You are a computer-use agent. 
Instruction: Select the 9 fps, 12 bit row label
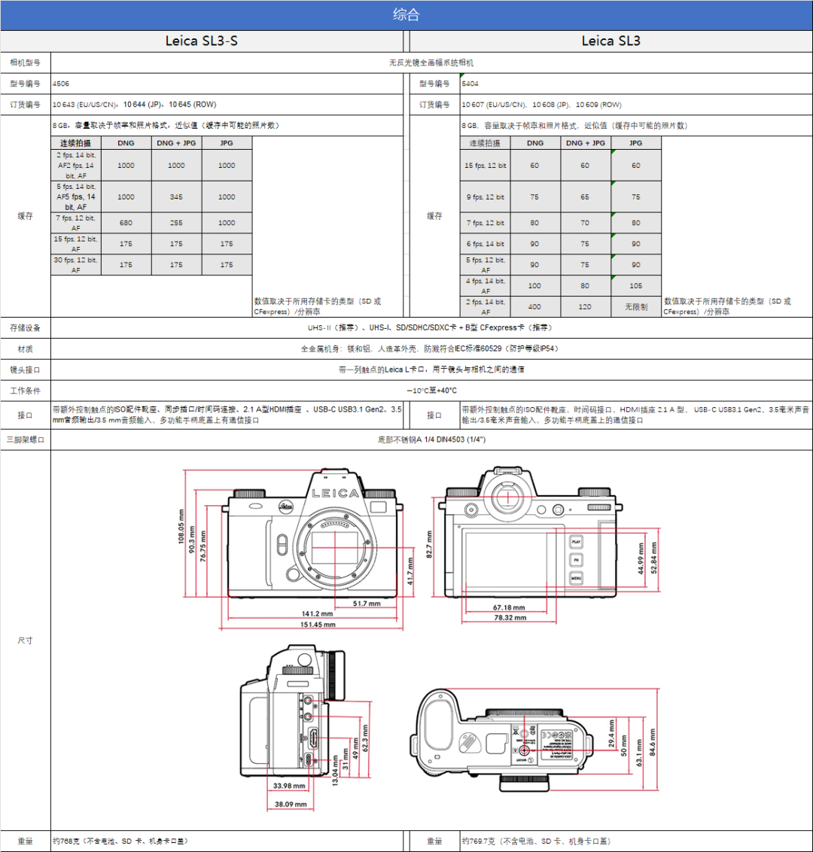coord(486,196)
